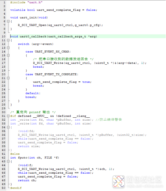Collapse the fputc function fold at line 43
The height and width of the screenshot is (191, 166).
point(8,161)
